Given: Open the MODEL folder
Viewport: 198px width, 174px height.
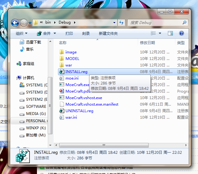Looking at the screenshot, I should click(69, 58).
